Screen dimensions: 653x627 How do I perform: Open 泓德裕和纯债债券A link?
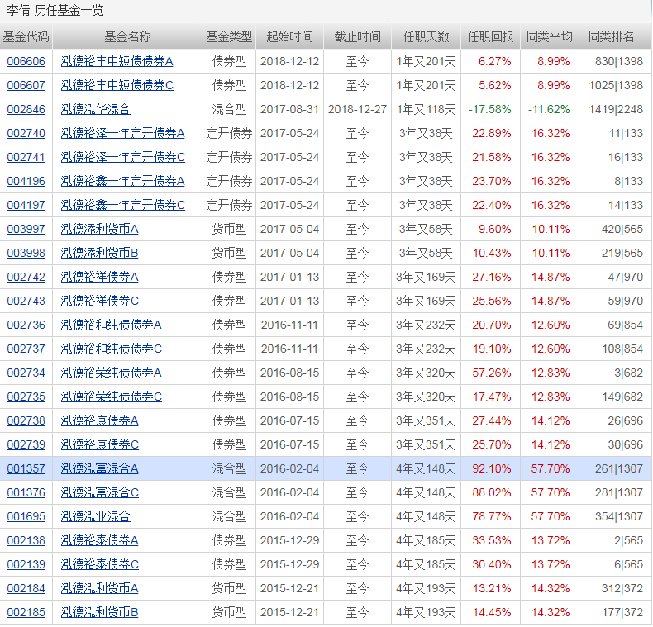tap(112, 325)
